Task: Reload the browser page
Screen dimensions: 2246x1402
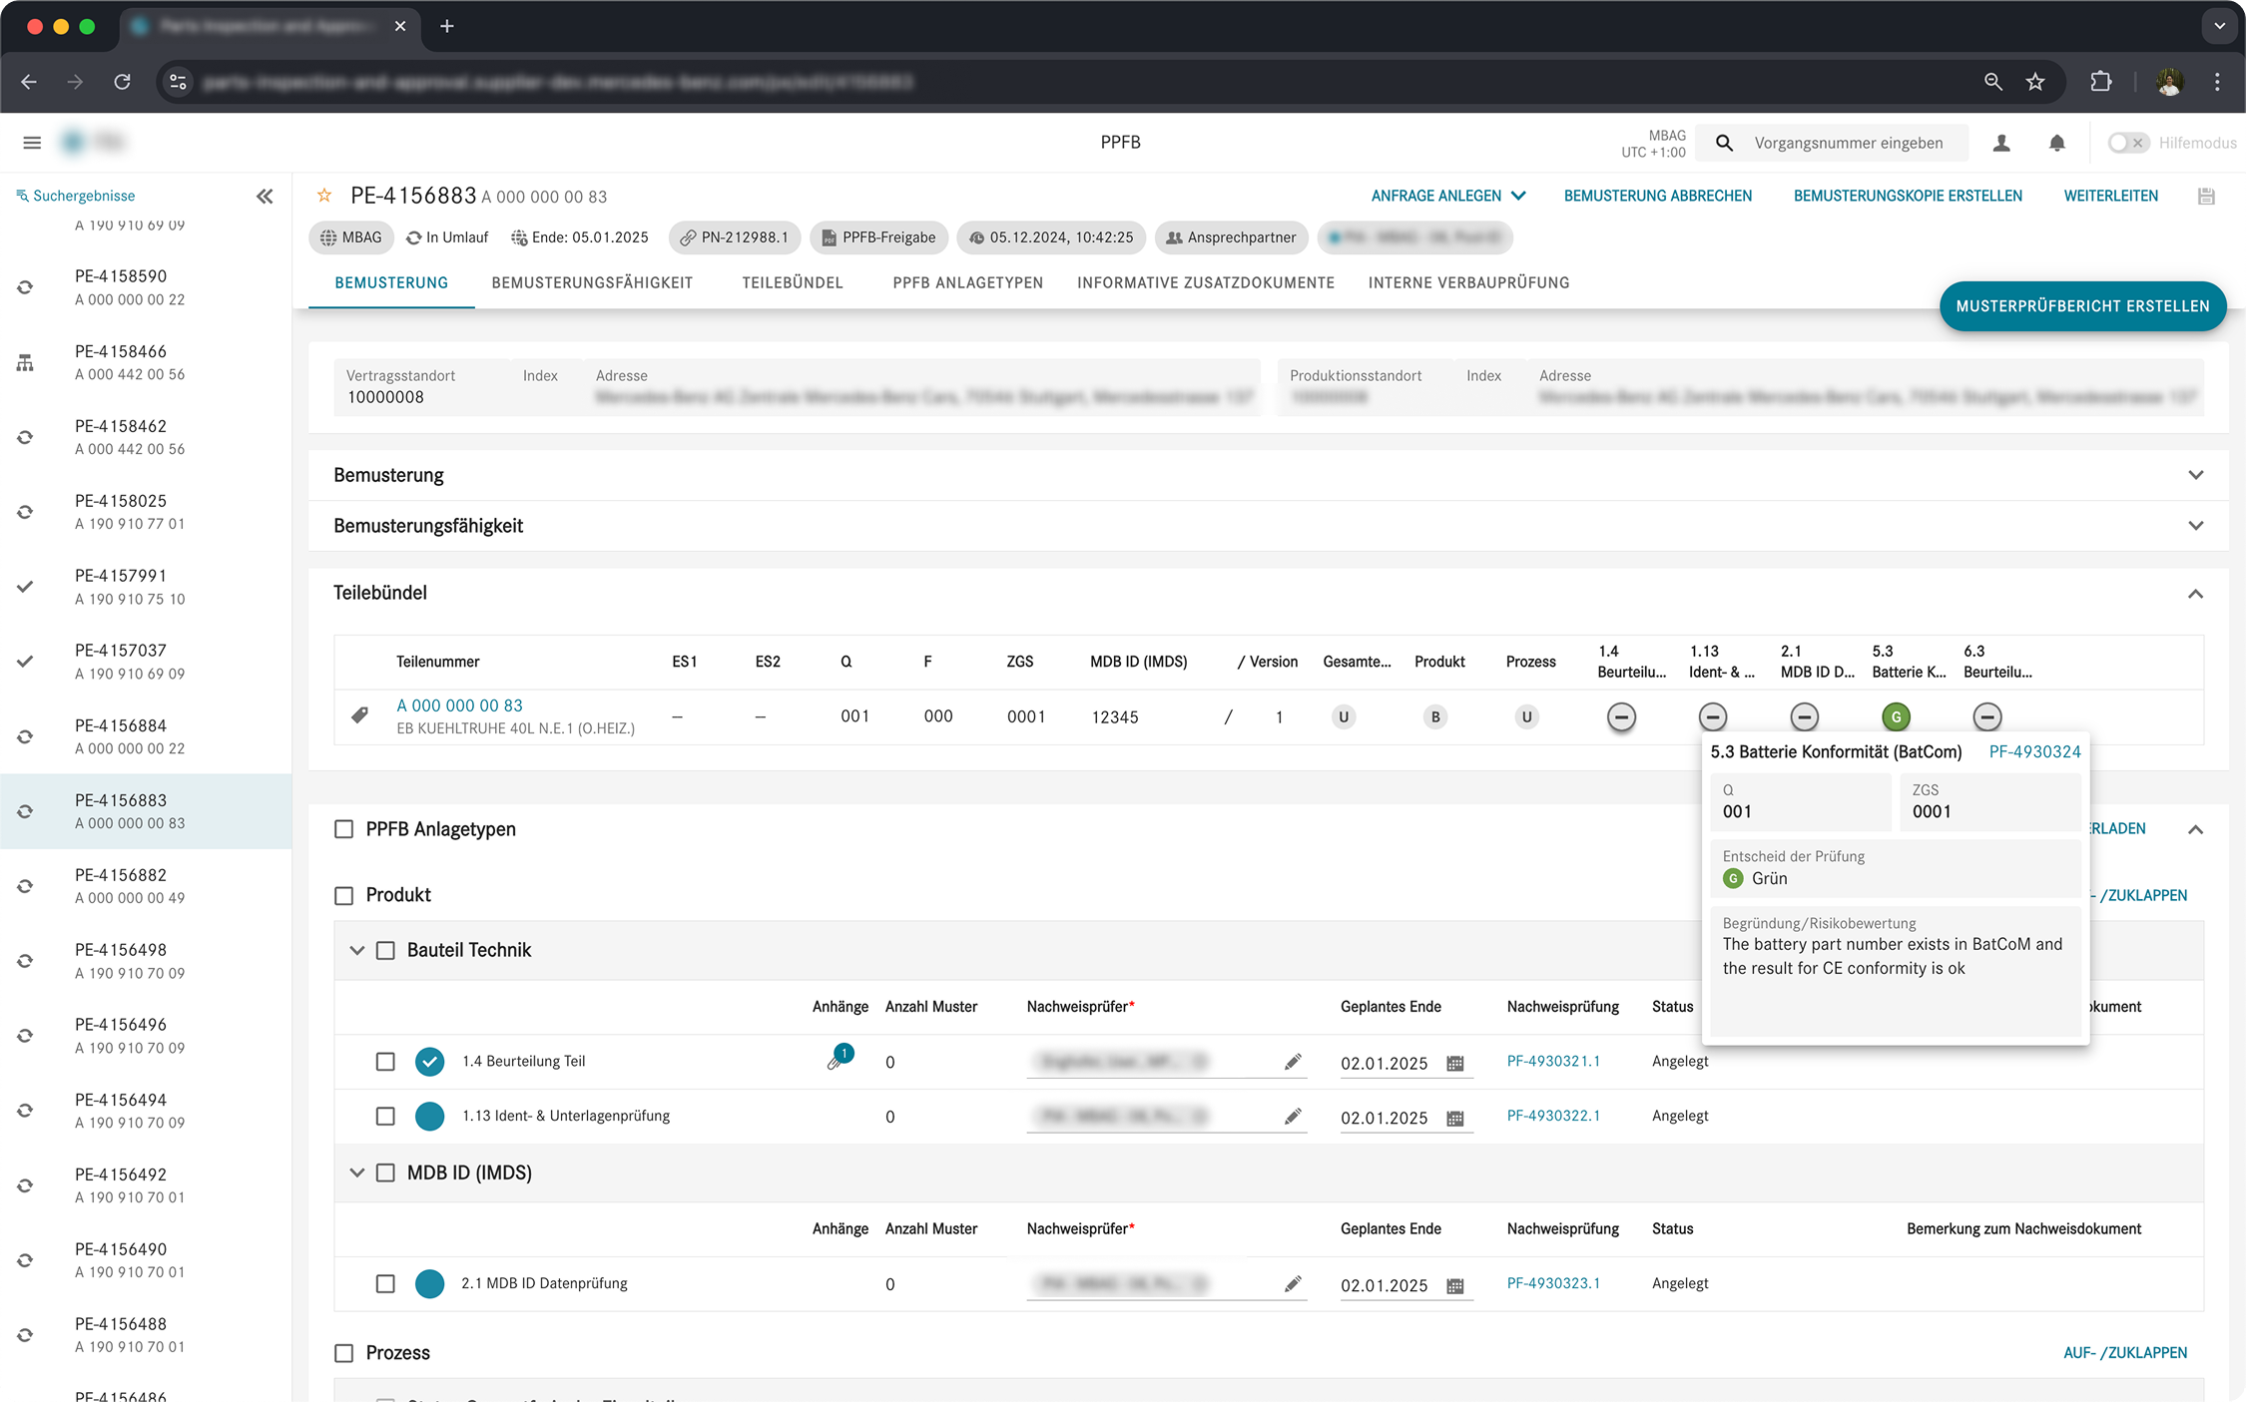Action: tap(122, 82)
